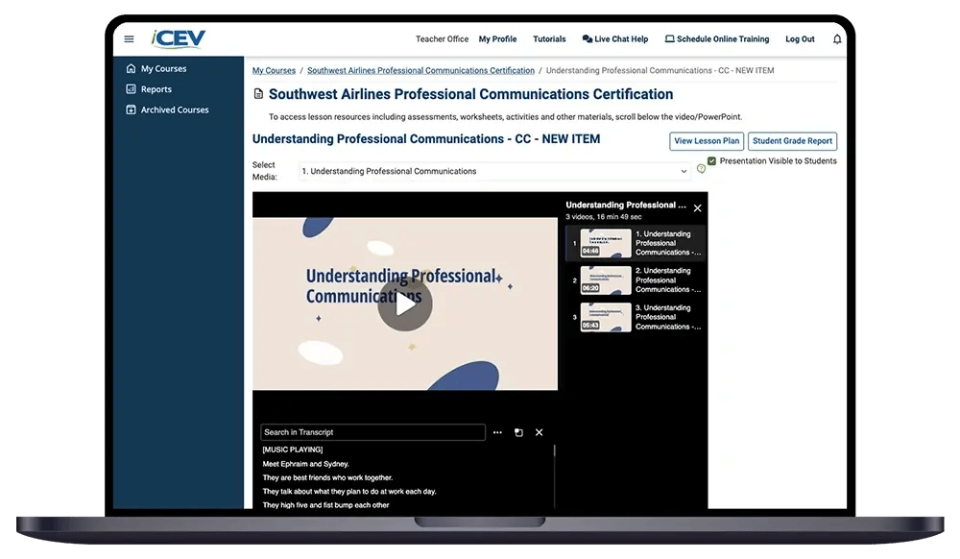960x559 pixels.
Task: Select playlist video 3 thumbnail (05:43)
Action: point(606,317)
